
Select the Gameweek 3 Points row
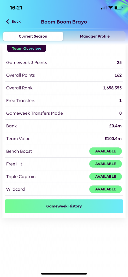click(64, 62)
